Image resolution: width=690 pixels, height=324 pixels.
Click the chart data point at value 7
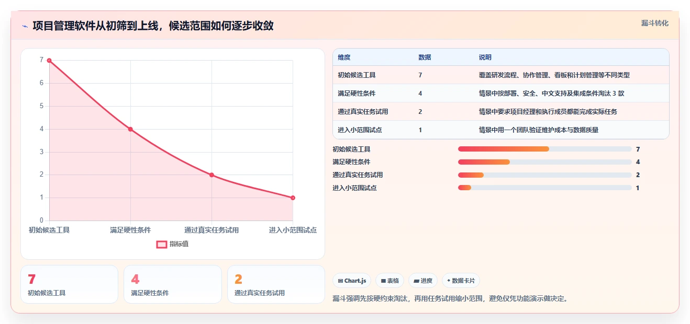tap(49, 61)
